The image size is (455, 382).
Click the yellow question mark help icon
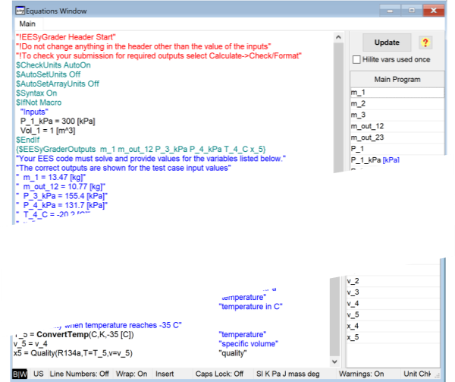pyautogui.click(x=425, y=43)
